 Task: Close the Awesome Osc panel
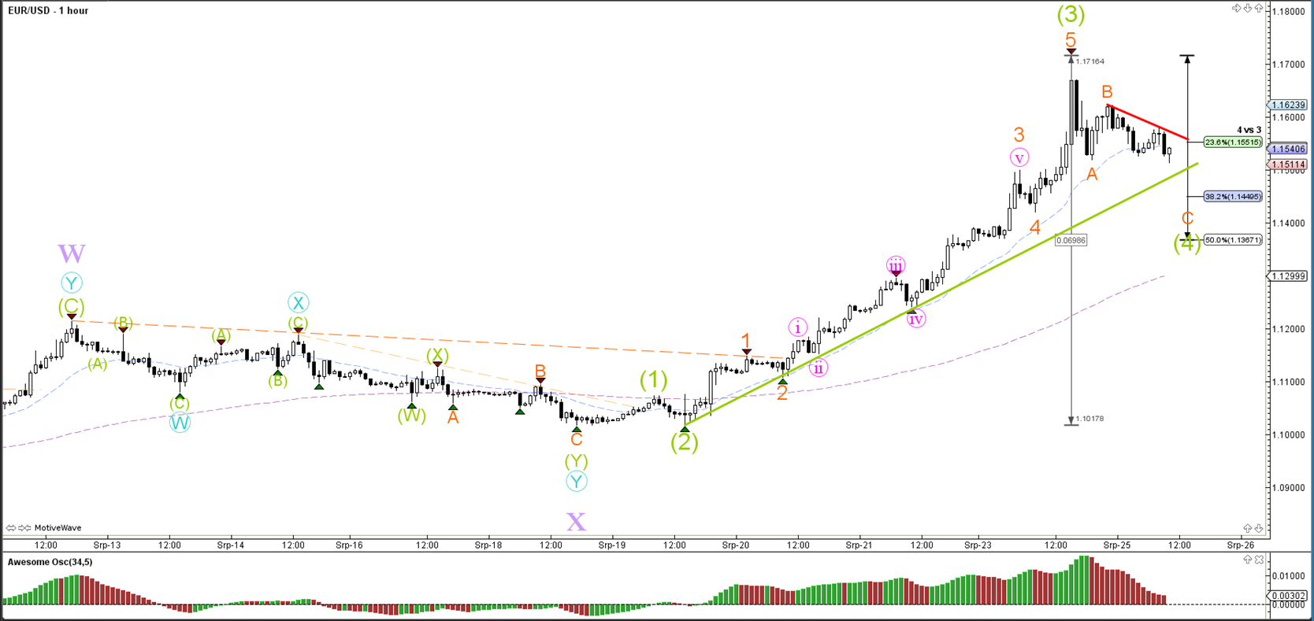click(x=1259, y=560)
